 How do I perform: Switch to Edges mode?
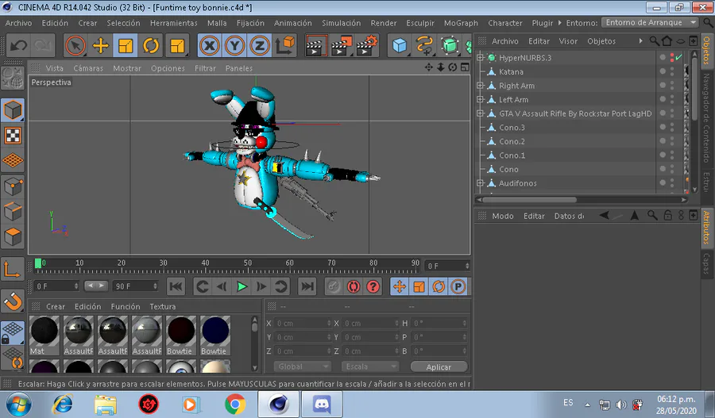13,211
